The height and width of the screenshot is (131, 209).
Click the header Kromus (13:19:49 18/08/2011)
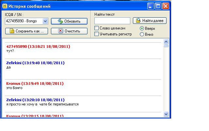pyautogui.click(x=35, y=84)
